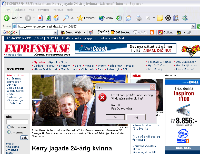Select the Expressen search radio button
This screenshot has height=154, width=200.
(9, 127)
